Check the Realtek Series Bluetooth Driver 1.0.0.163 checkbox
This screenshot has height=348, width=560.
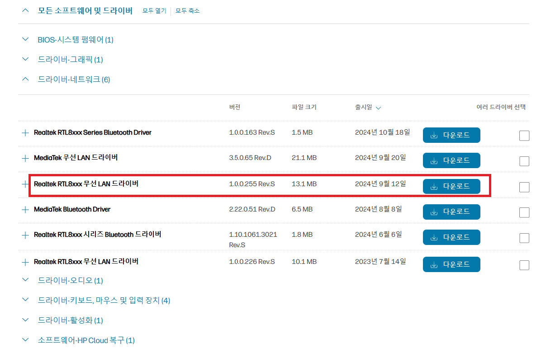click(x=524, y=136)
